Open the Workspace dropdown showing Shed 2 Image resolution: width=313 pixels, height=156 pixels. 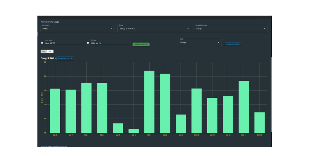(78, 29)
